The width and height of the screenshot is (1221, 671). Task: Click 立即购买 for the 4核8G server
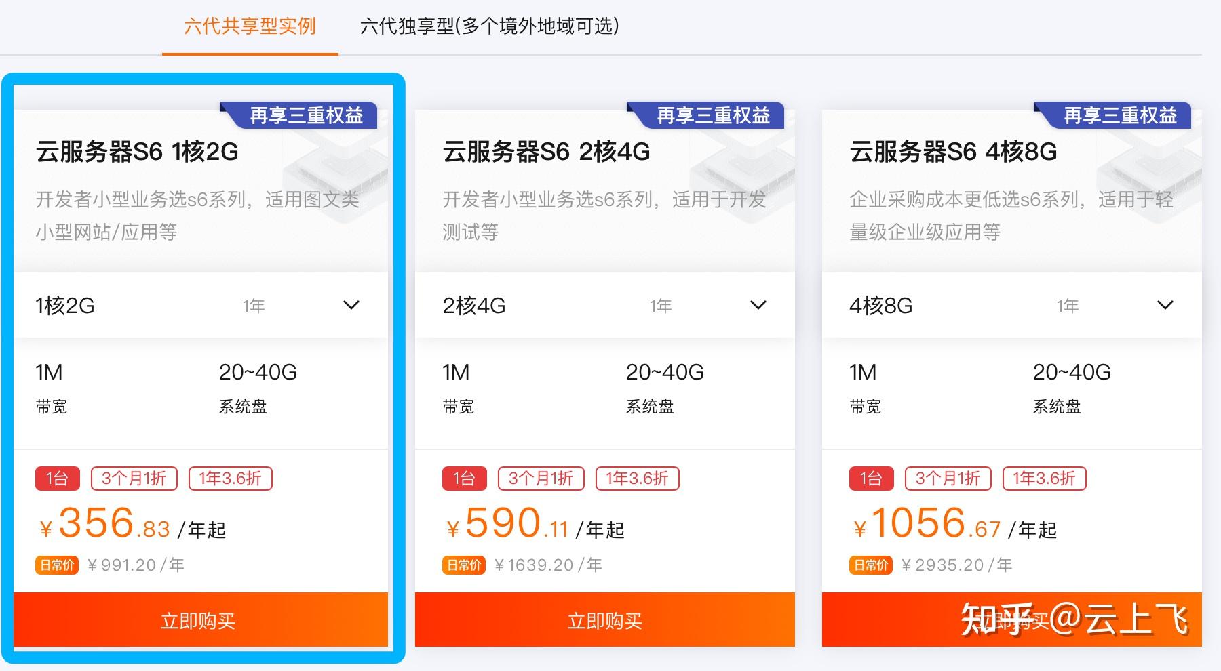tap(1011, 620)
